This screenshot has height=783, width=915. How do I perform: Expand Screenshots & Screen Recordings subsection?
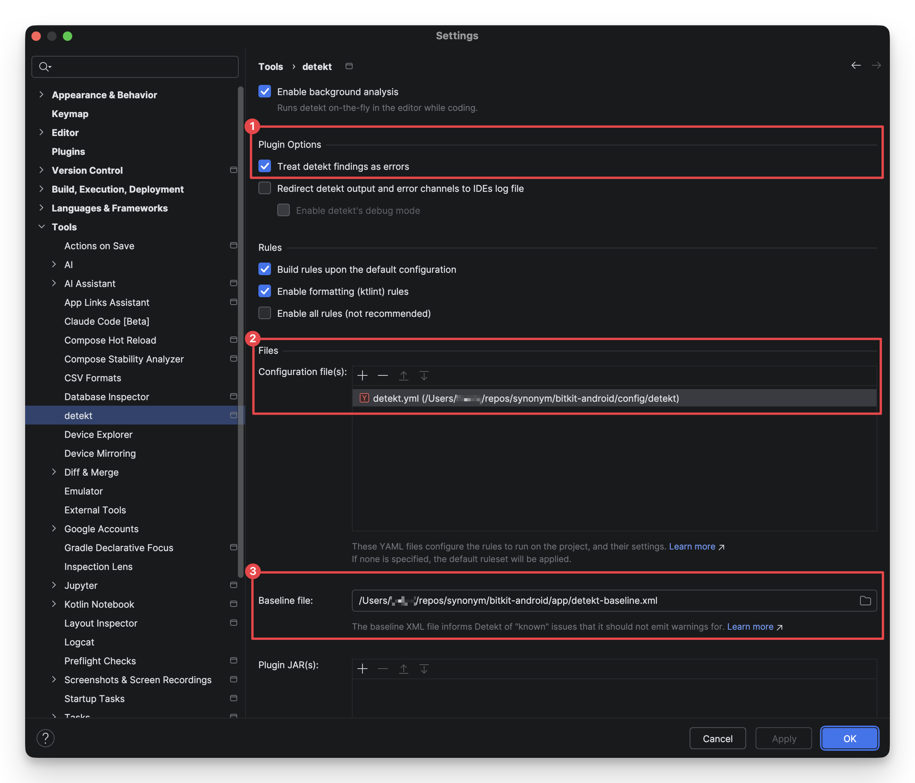(54, 680)
